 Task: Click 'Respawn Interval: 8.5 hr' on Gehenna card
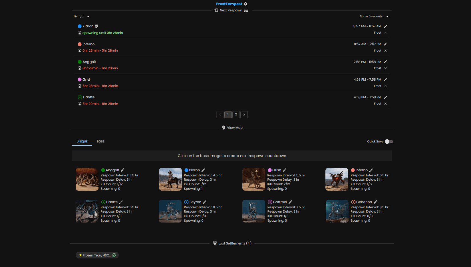[x=369, y=207]
